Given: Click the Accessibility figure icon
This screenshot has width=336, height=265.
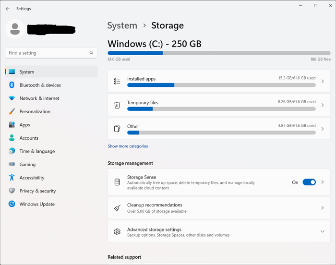Looking at the screenshot, I should (x=12, y=178).
